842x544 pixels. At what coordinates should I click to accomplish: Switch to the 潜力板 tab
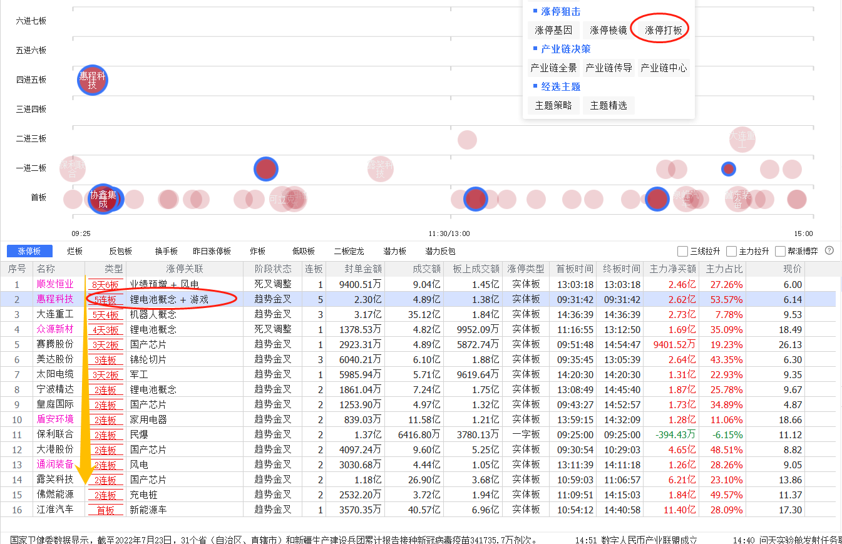click(395, 251)
